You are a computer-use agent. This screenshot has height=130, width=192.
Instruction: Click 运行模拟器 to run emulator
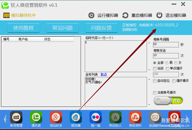click(103, 15)
